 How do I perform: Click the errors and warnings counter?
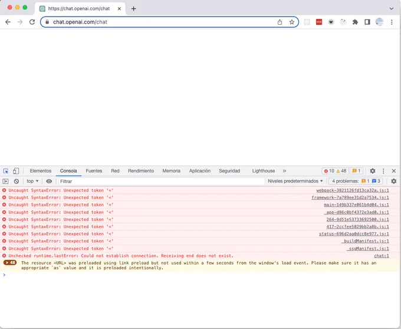point(335,171)
